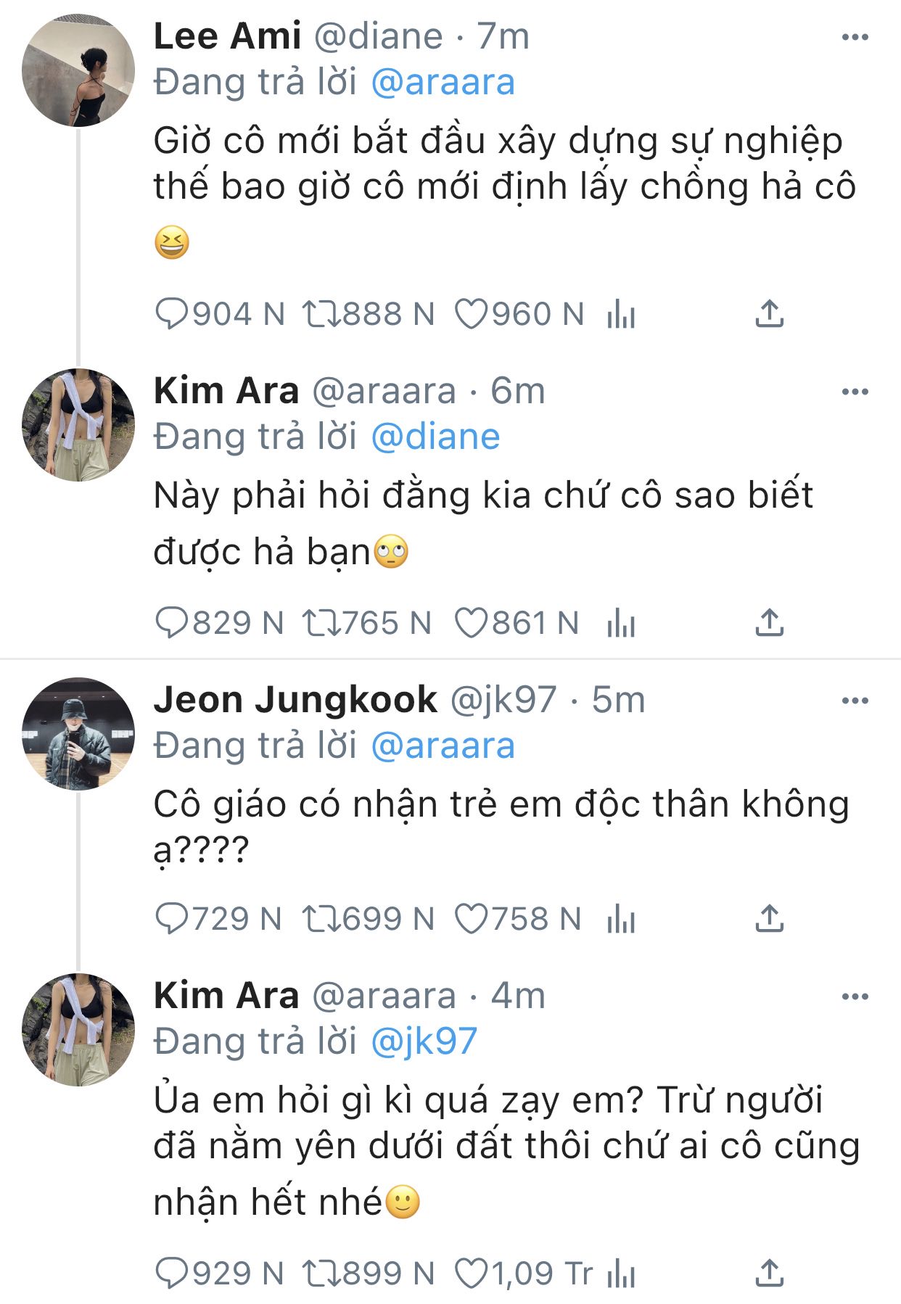Viewport: 901px width, 1304px height.
Task: Open more options on Kim Ara's 6m tweet
Action: click(855, 392)
